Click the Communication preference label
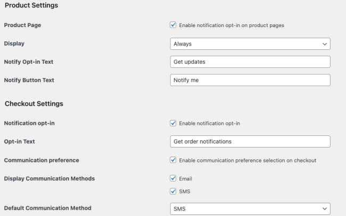The height and width of the screenshot is (216, 346). tap(38, 160)
